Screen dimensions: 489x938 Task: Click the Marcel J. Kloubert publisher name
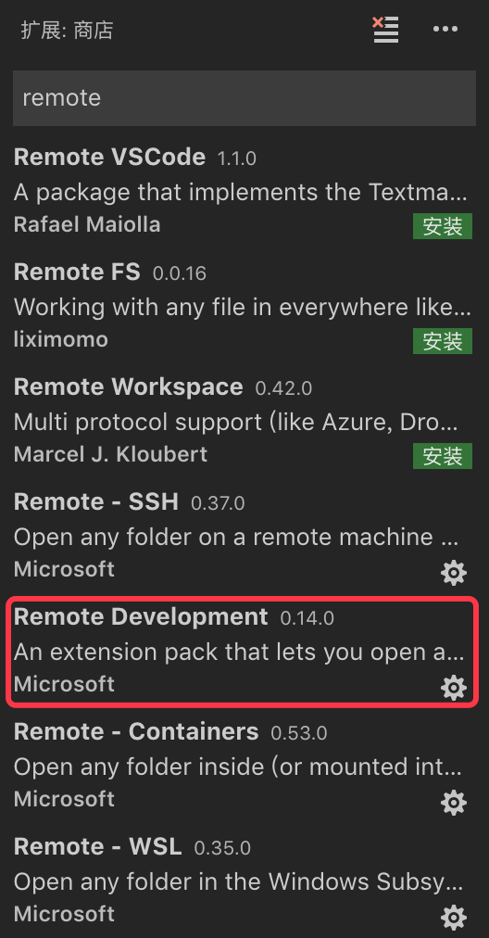(x=110, y=455)
